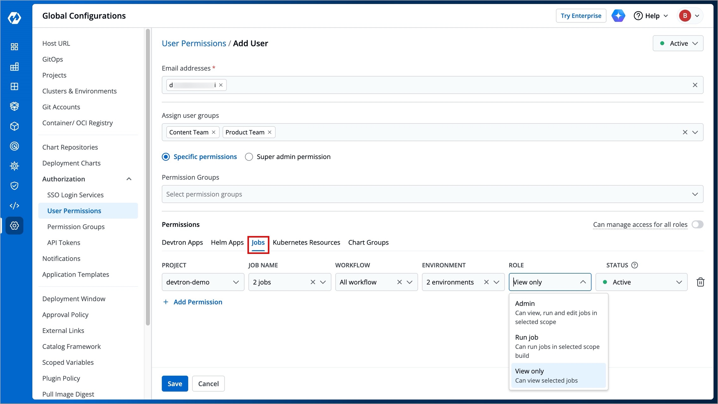Clear all assigned user groups
This screenshot has width=718, height=404.
click(685, 132)
